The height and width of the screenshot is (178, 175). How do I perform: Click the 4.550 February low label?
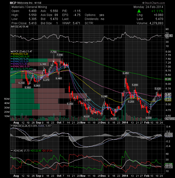point(148,118)
